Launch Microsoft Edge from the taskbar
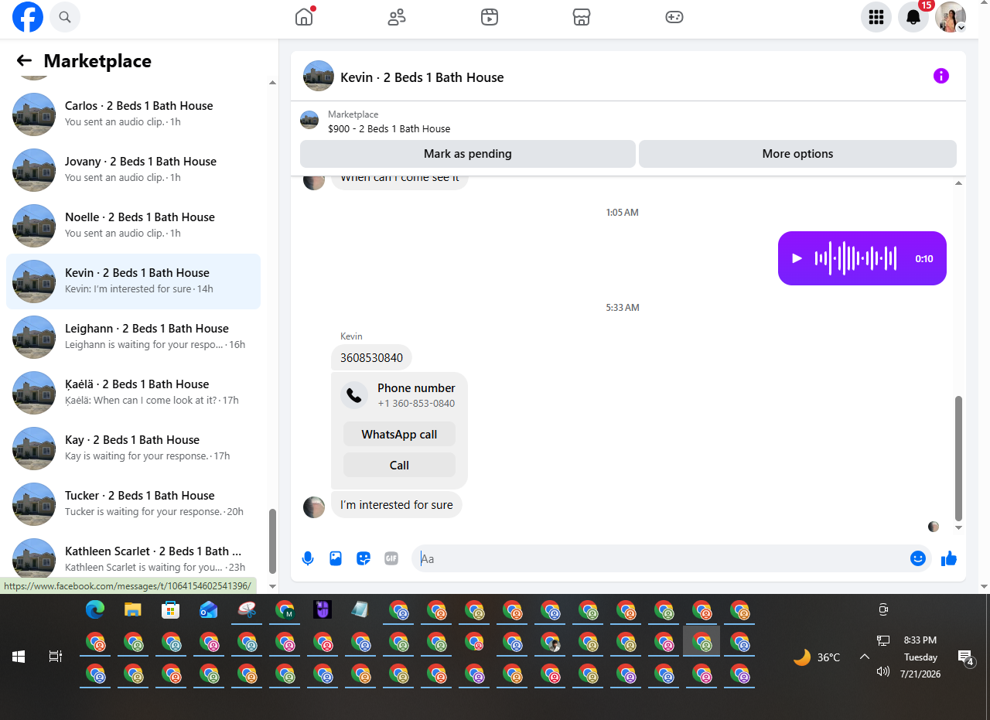Screen dimensions: 990x720 click(95, 610)
